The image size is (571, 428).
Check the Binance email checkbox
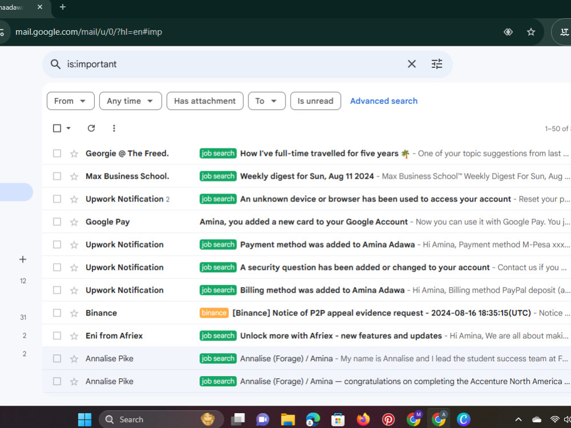tap(57, 313)
